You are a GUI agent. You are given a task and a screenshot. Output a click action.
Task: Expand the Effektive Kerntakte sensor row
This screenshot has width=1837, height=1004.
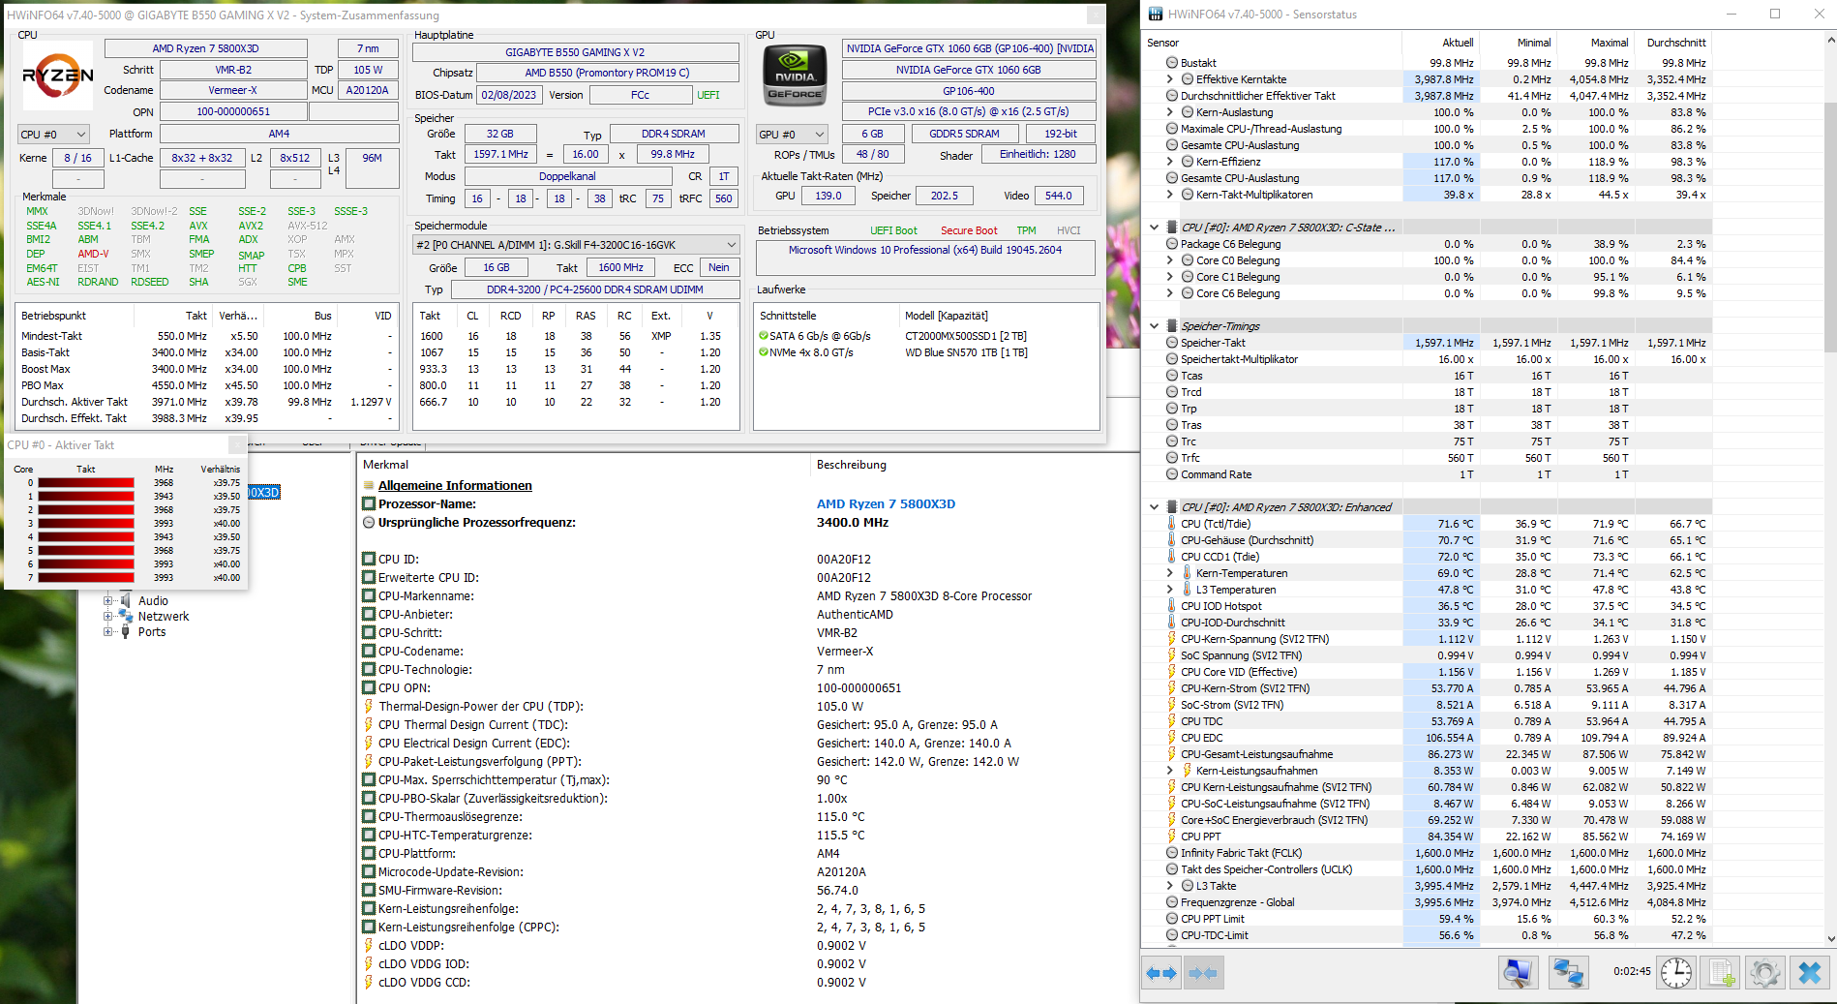pyautogui.click(x=1170, y=79)
